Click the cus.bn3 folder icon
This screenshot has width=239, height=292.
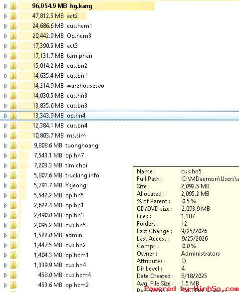[13, 106]
